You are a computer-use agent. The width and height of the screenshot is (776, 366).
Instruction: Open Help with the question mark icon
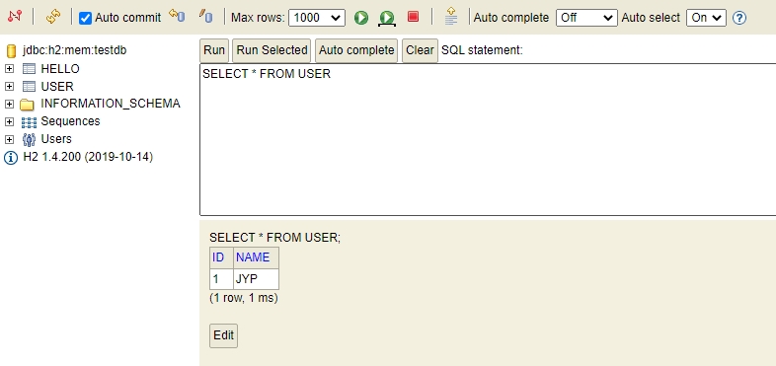pyautogui.click(x=739, y=19)
